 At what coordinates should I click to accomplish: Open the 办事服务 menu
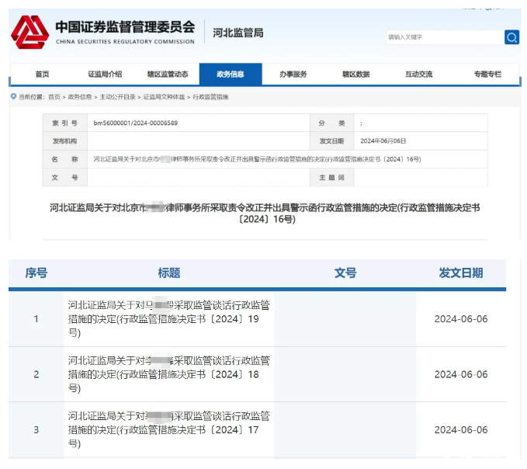pyautogui.click(x=293, y=75)
